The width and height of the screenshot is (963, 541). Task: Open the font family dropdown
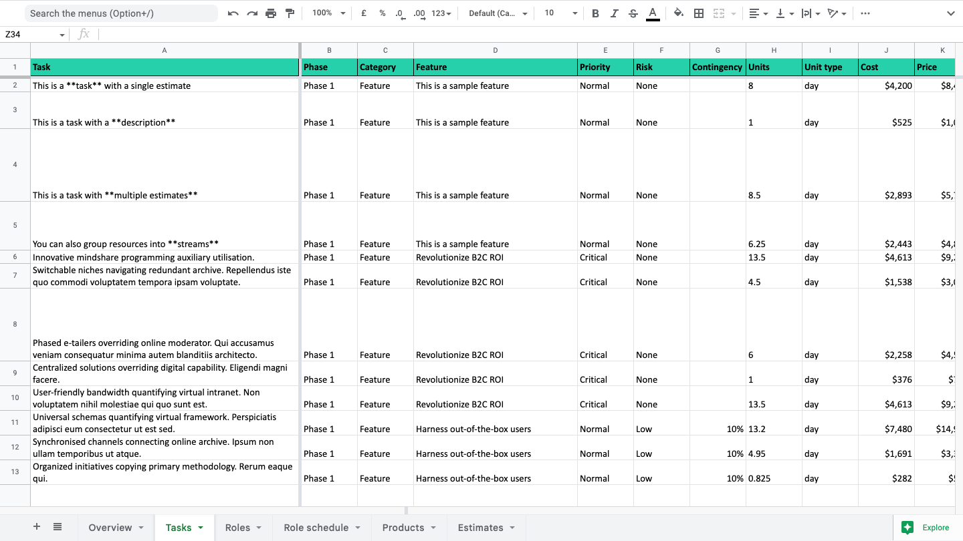point(498,13)
